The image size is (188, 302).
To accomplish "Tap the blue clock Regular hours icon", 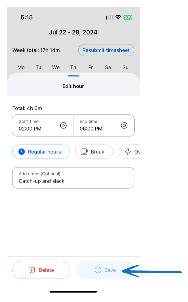I will pos(22,152).
